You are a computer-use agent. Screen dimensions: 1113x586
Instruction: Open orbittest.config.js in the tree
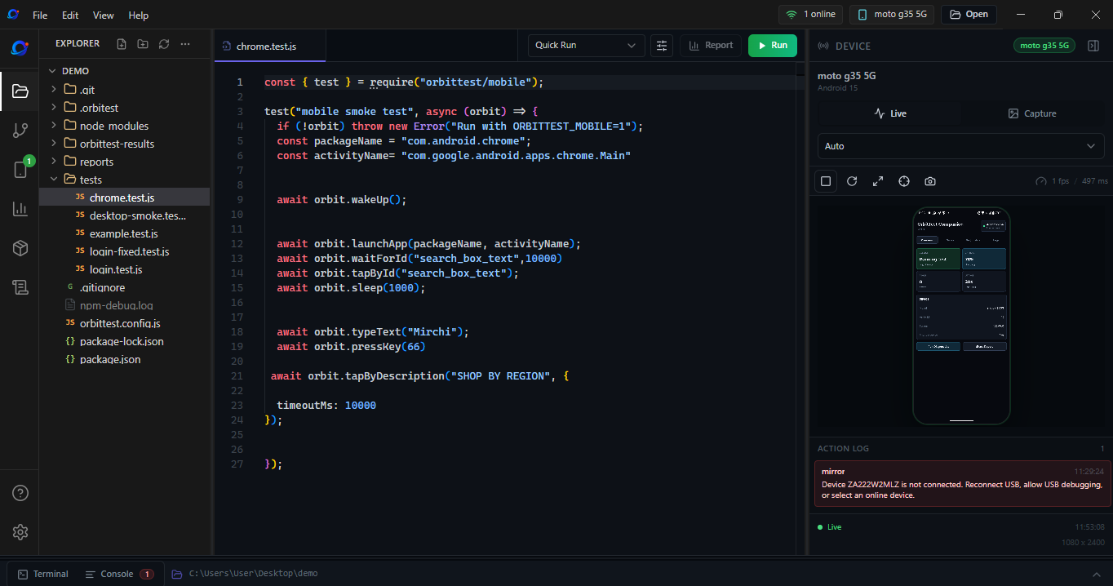click(x=124, y=323)
